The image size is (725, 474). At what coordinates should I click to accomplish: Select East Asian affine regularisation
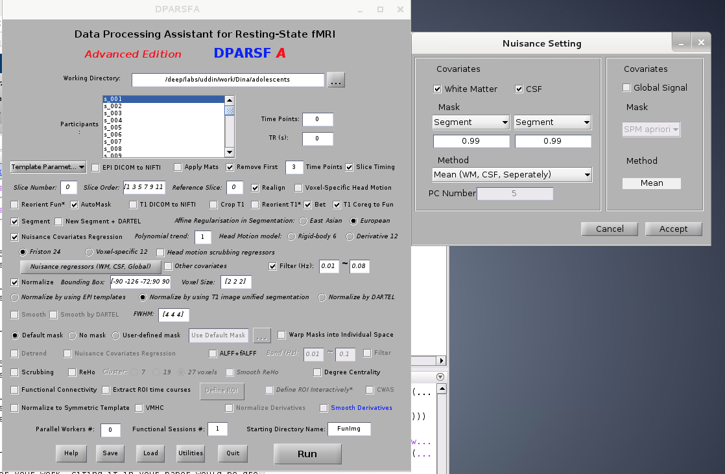point(303,221)
